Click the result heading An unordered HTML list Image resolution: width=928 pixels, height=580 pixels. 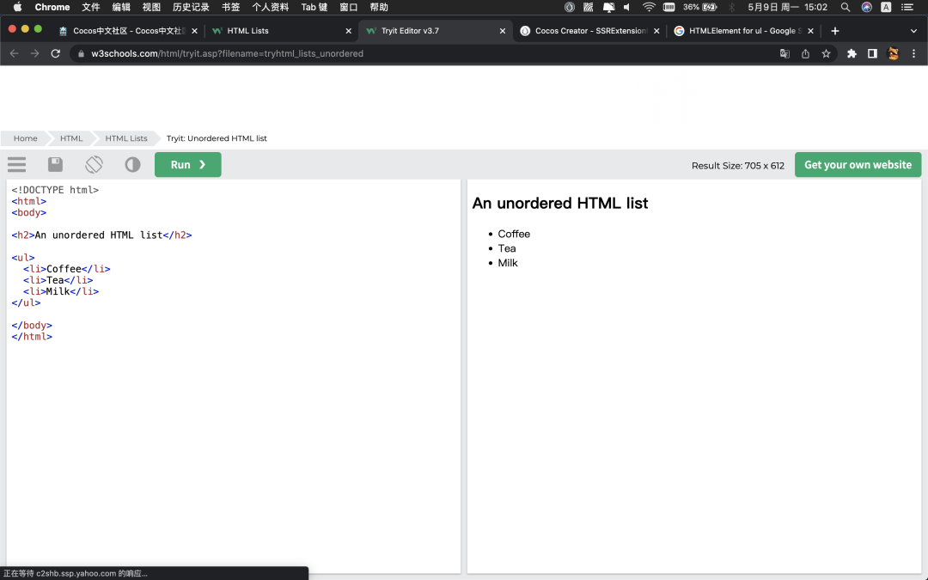(560, 203)
